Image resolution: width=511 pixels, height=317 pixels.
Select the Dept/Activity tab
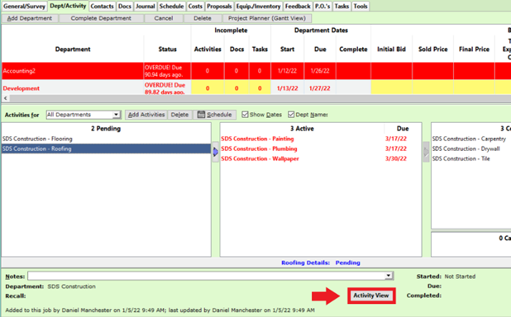68,6
